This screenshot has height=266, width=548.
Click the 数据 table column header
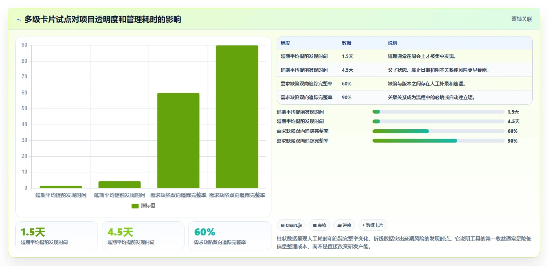347,43
